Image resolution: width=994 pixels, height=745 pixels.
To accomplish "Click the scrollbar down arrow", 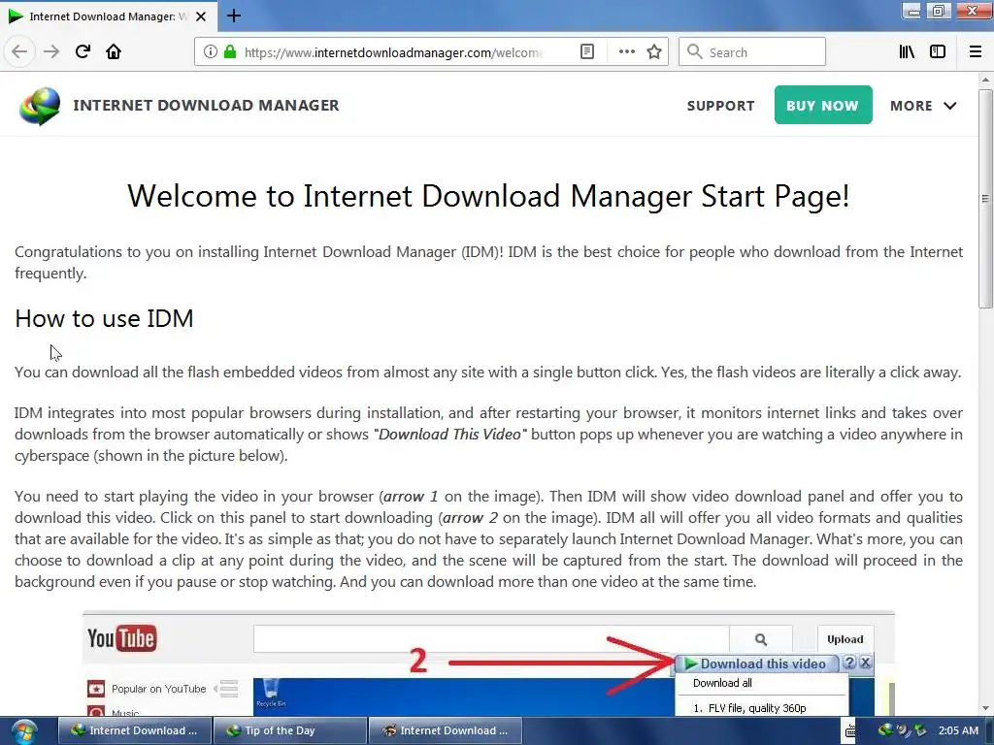I will point(985,708).
